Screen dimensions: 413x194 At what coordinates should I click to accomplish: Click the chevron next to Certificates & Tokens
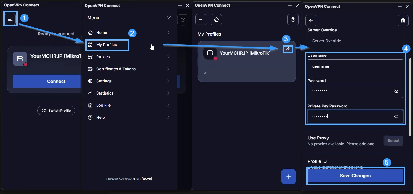coord(168,69)
